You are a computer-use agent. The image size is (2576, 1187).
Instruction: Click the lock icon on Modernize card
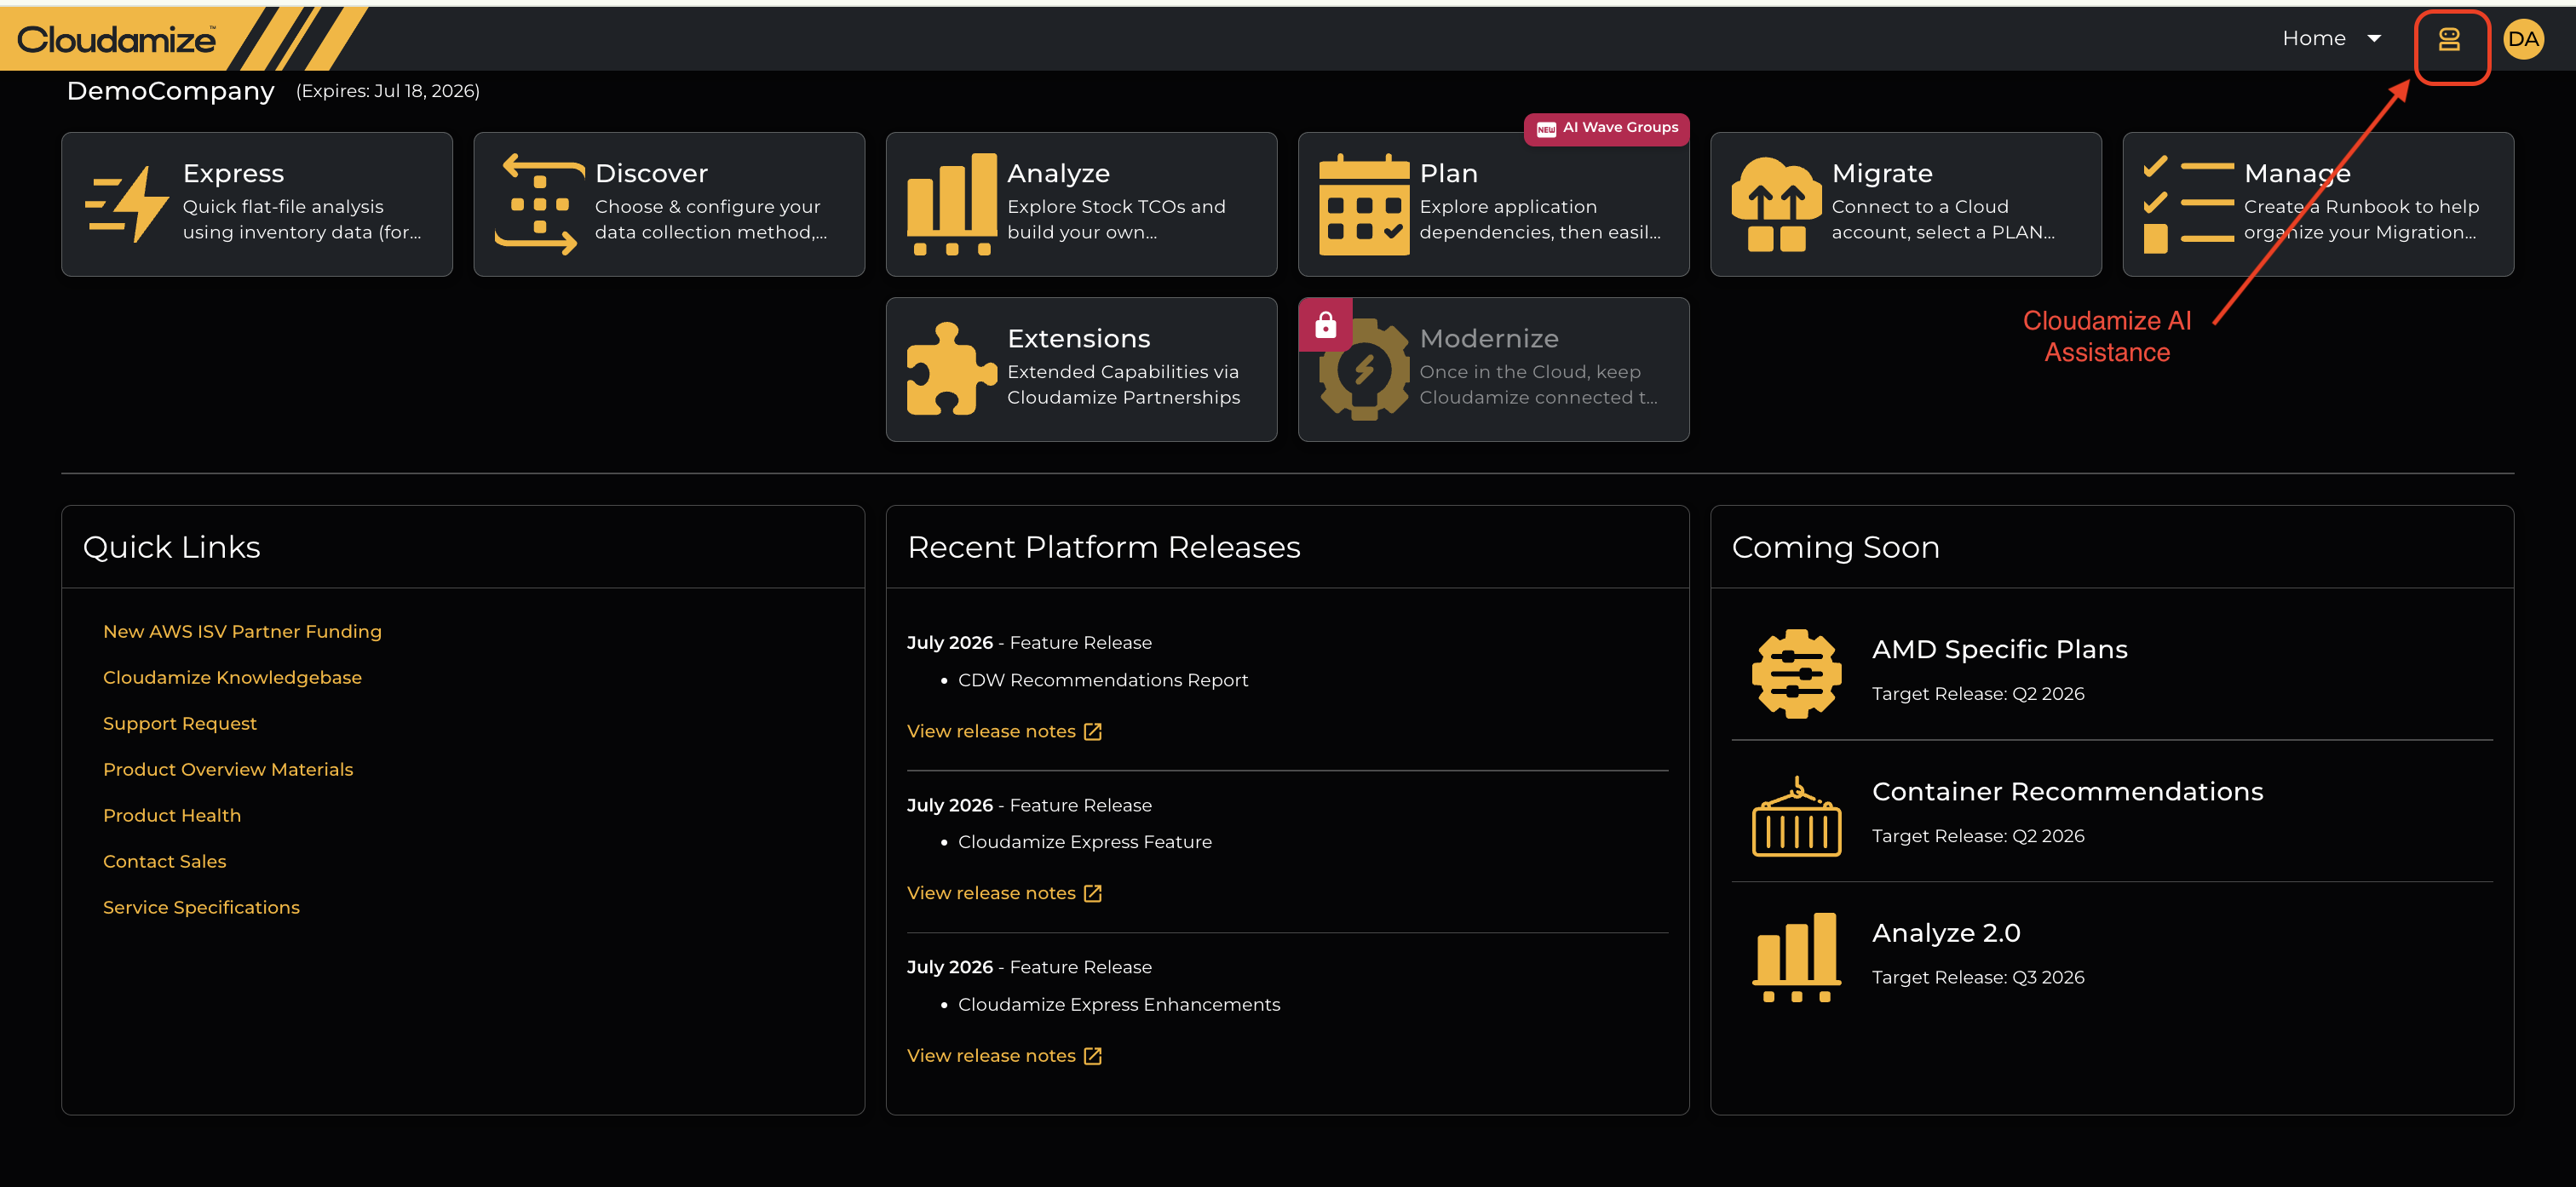tap(1325, 325)
